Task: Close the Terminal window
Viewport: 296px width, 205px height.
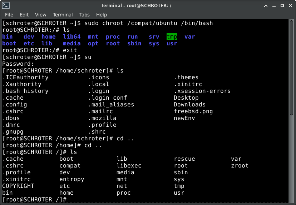Action: (x=290, y=5)
